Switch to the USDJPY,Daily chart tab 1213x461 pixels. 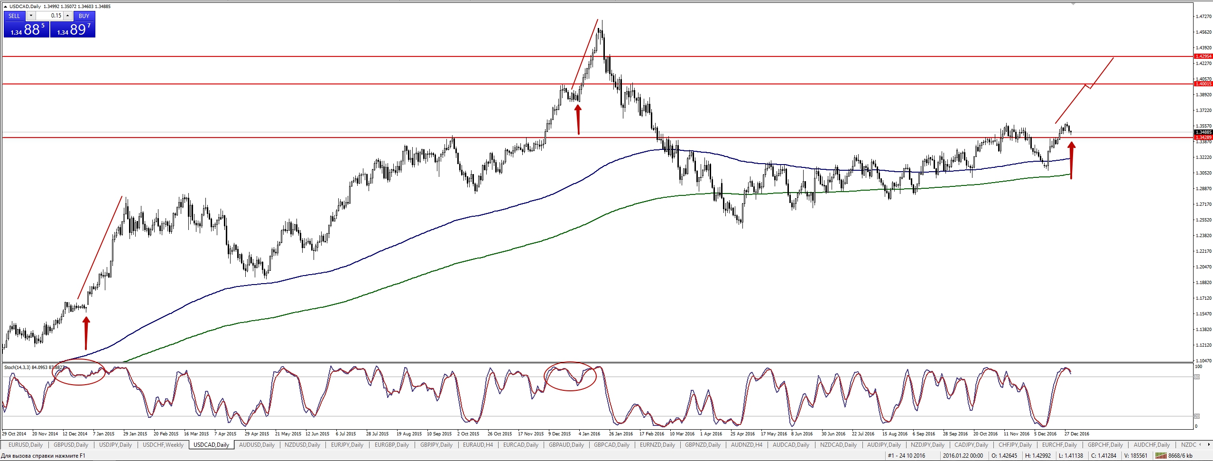(115, 445)
